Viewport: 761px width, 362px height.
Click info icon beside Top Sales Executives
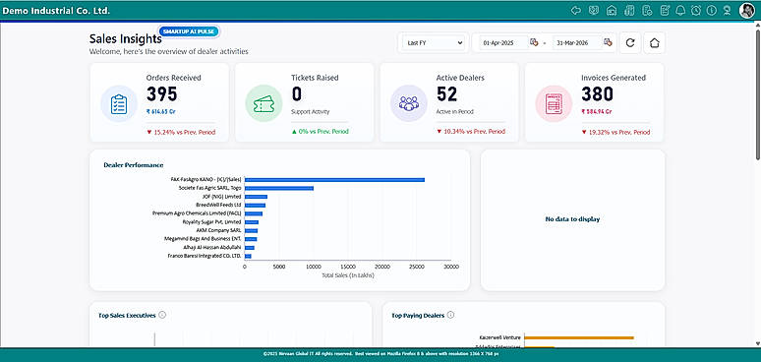162,315
